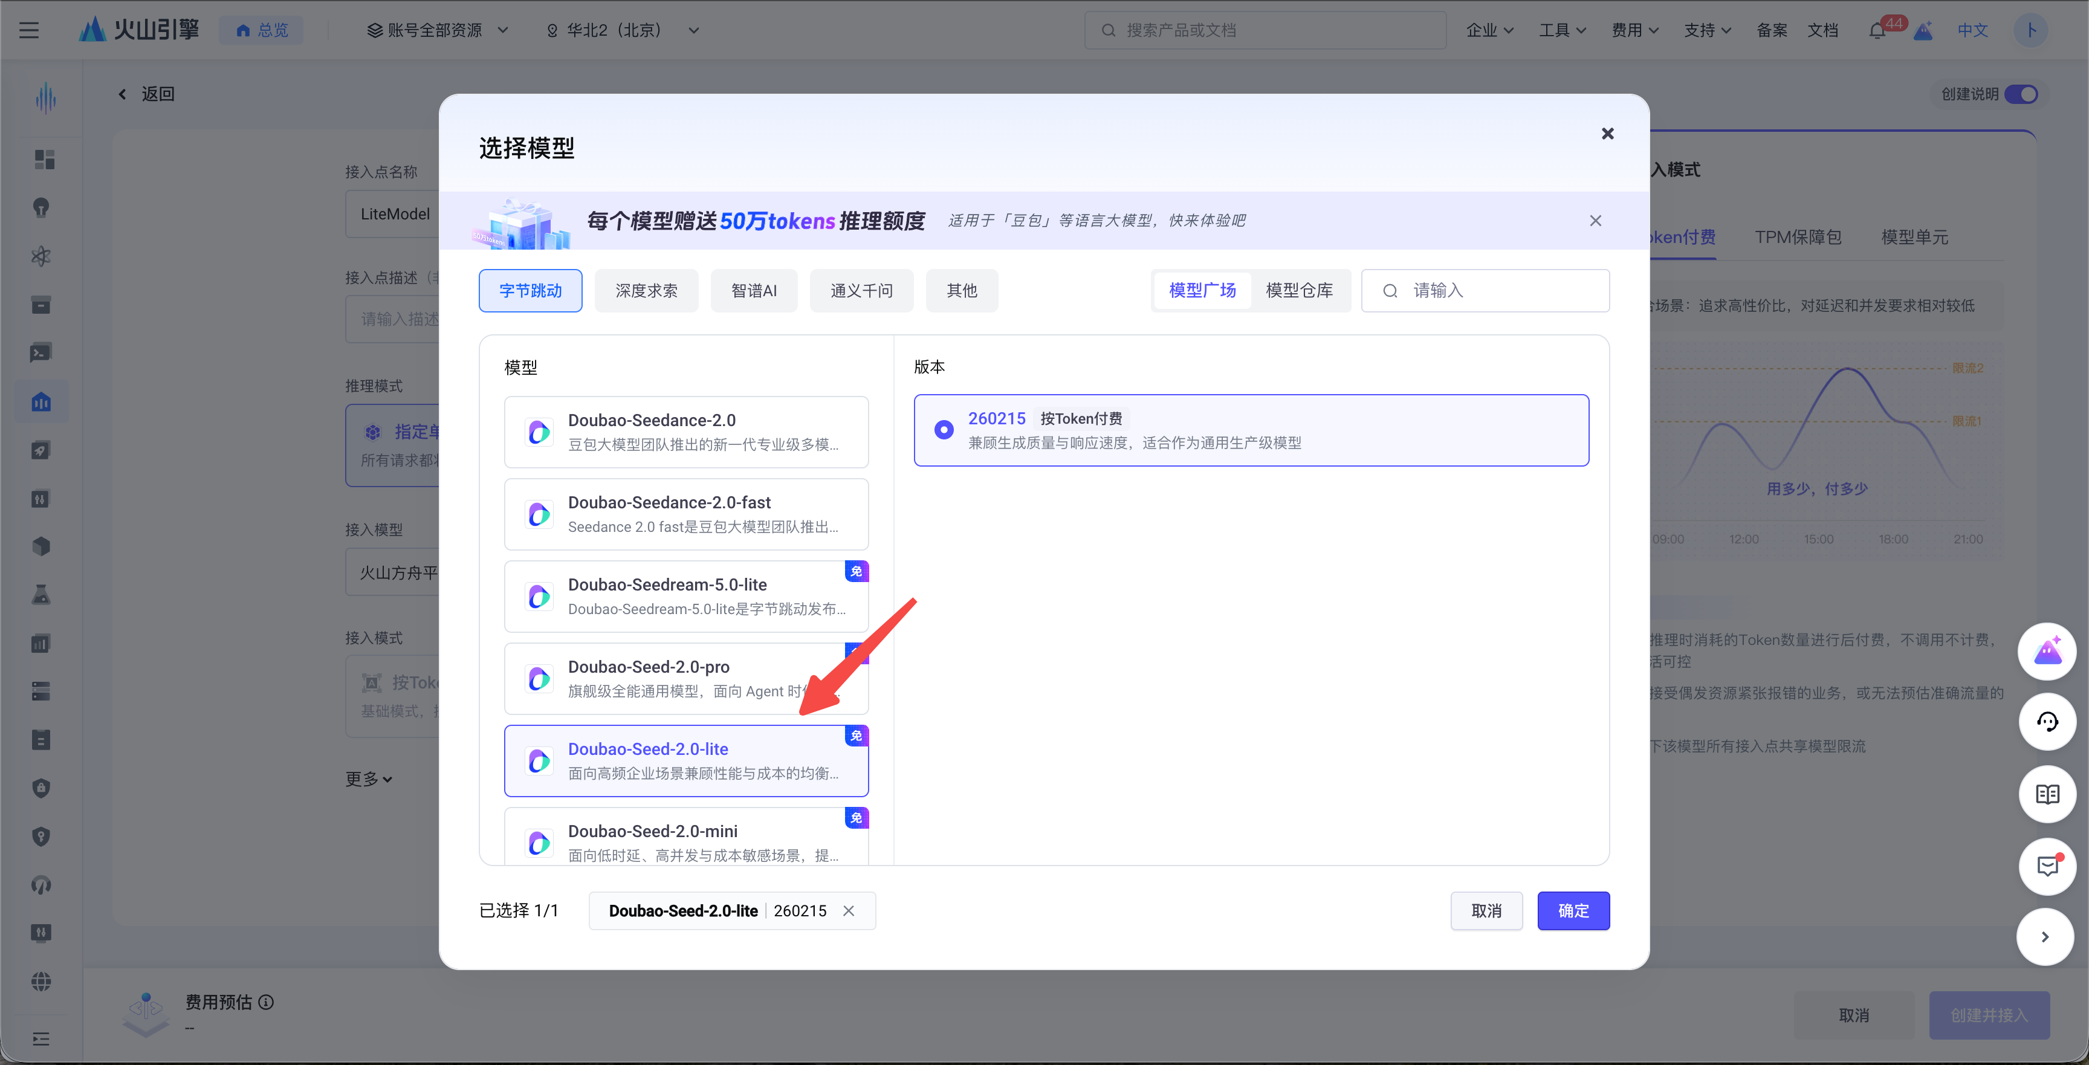
Task: Click the 火山引擎 logo
Action: [x=140, y=30]
